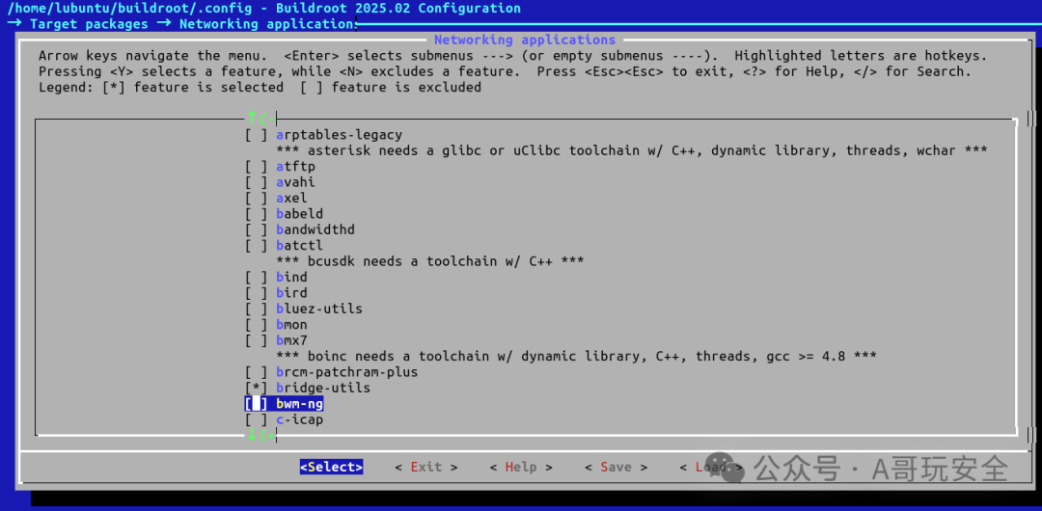Screen dimensions: 1042x511
Task: Choose the < Exit > button
Action: point(426,468)
